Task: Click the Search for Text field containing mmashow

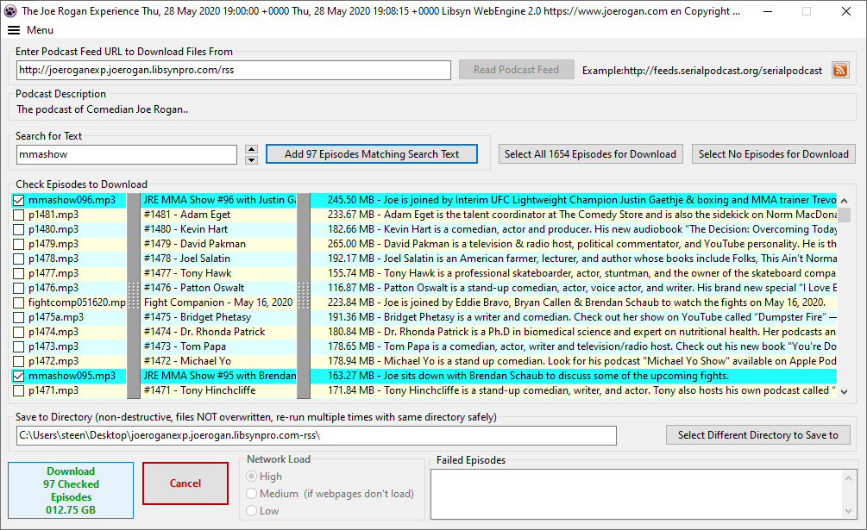Action: pos(127,154)
